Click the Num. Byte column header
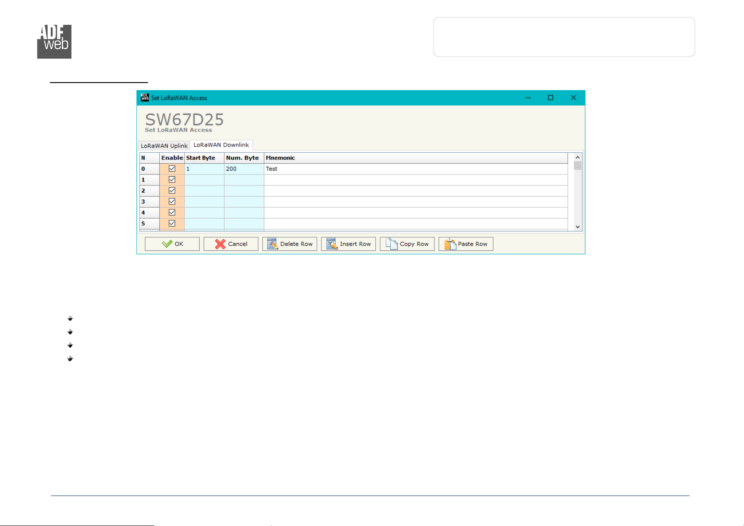744x526 pixels. [x=244, y=158]
